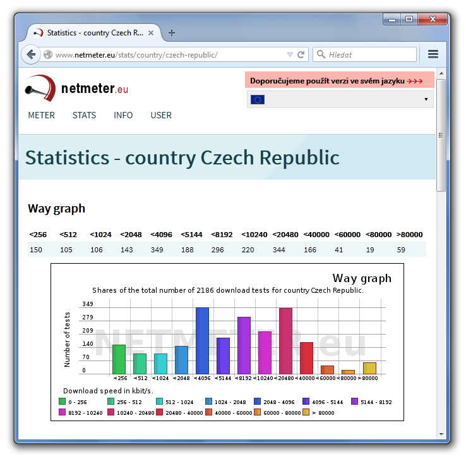Open the METER menu item

pos(41,115)
